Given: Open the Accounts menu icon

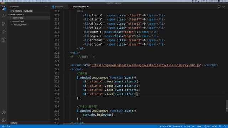Looking at the screenshot, I should 4,112.
